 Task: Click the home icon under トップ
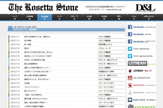[x=15, y=19]
